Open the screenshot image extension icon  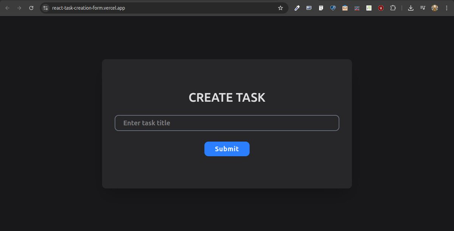coord(309,8)
